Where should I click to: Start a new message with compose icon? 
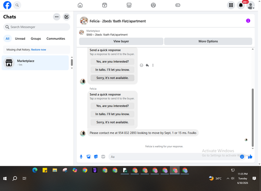click(x=66, y=17)
